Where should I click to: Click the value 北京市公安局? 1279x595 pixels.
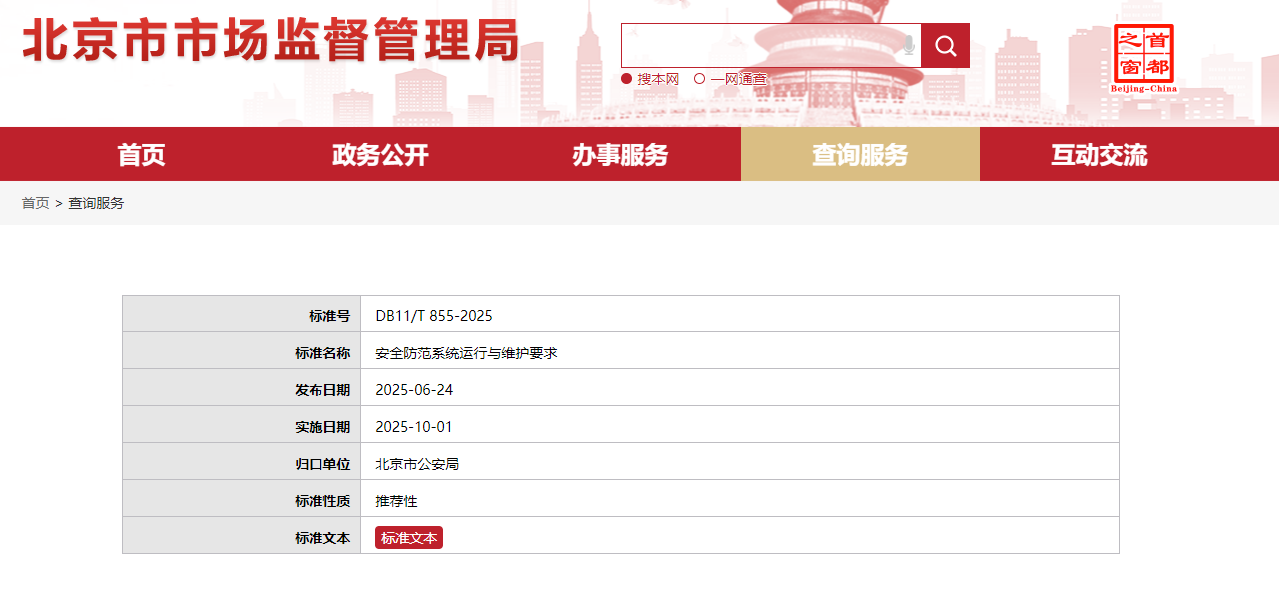tap(417, 464)
